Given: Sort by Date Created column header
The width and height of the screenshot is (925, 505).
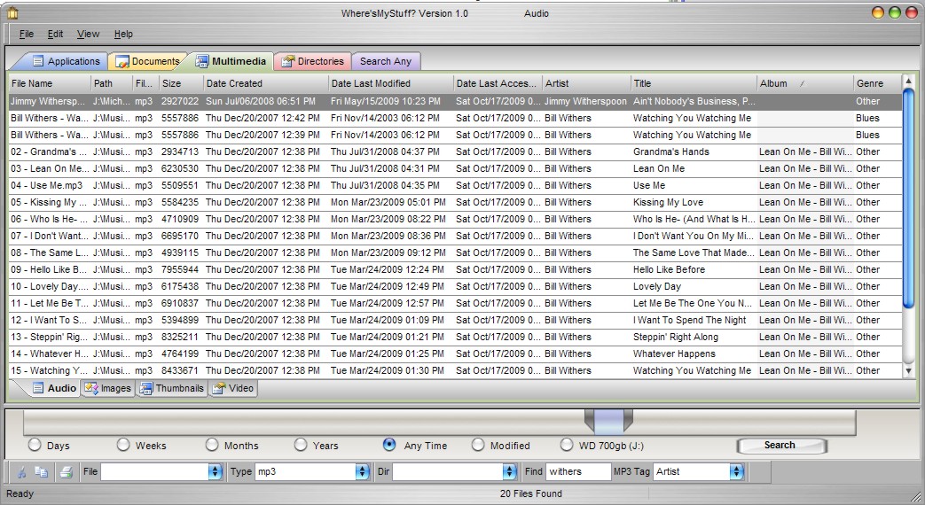Looking at the screenshot, I should (265, 83).
